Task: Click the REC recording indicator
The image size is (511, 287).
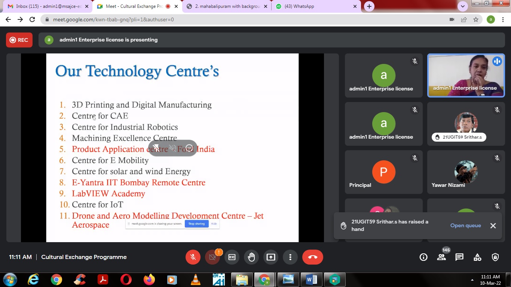Action: tap(19, 40)
